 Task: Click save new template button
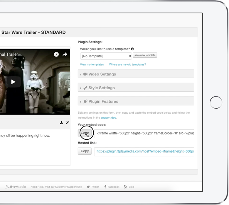pos(145,55)
